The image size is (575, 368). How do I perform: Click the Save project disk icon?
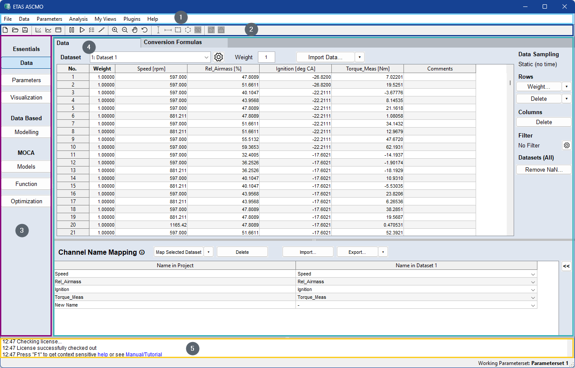(25, 30)
